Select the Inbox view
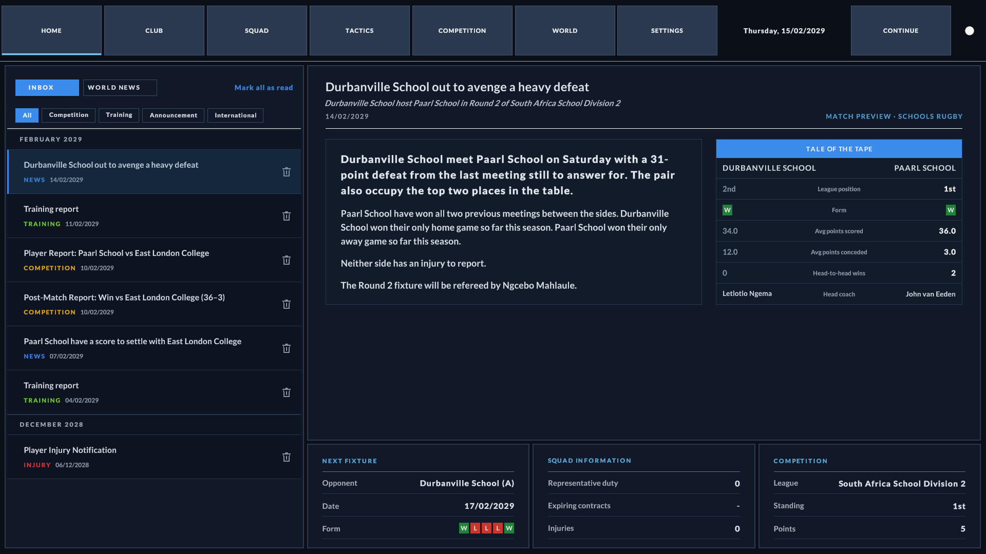Image resolution: width=986 pixels, height=554 pixels. point(47,88)
